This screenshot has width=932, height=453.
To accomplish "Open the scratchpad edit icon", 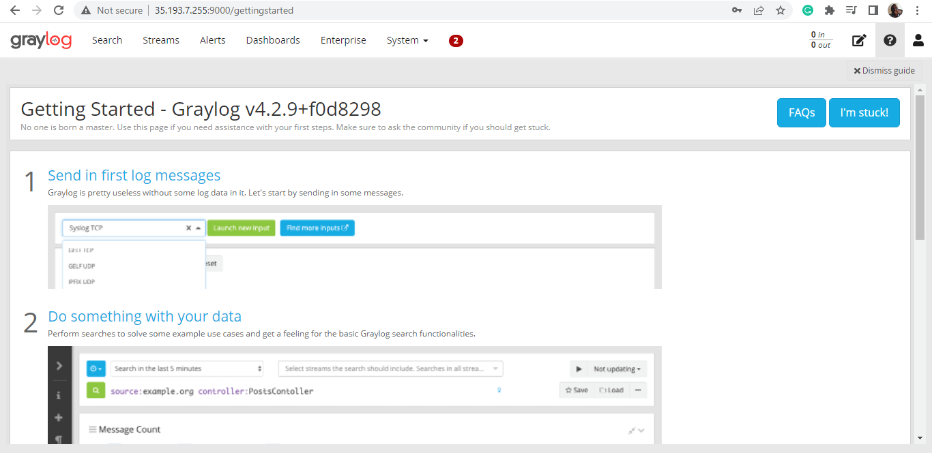I will click(859, 40).
